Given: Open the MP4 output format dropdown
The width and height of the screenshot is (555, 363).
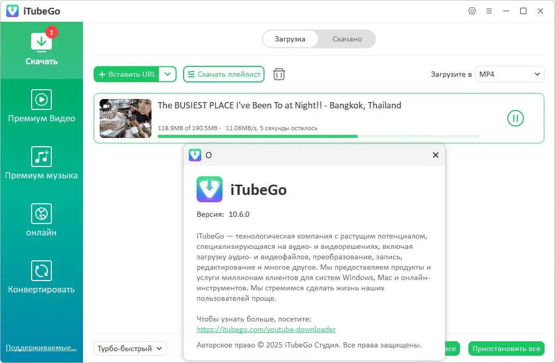Looking at the screenshot, I should [x=509, y=74].
